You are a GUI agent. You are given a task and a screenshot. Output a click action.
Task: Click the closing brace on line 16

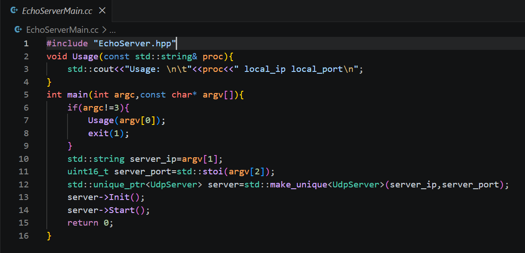[x=49, y=236]
